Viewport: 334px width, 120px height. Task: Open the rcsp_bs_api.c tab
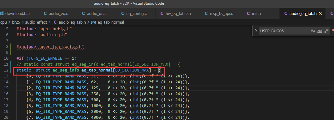click(x=221, y=14)
